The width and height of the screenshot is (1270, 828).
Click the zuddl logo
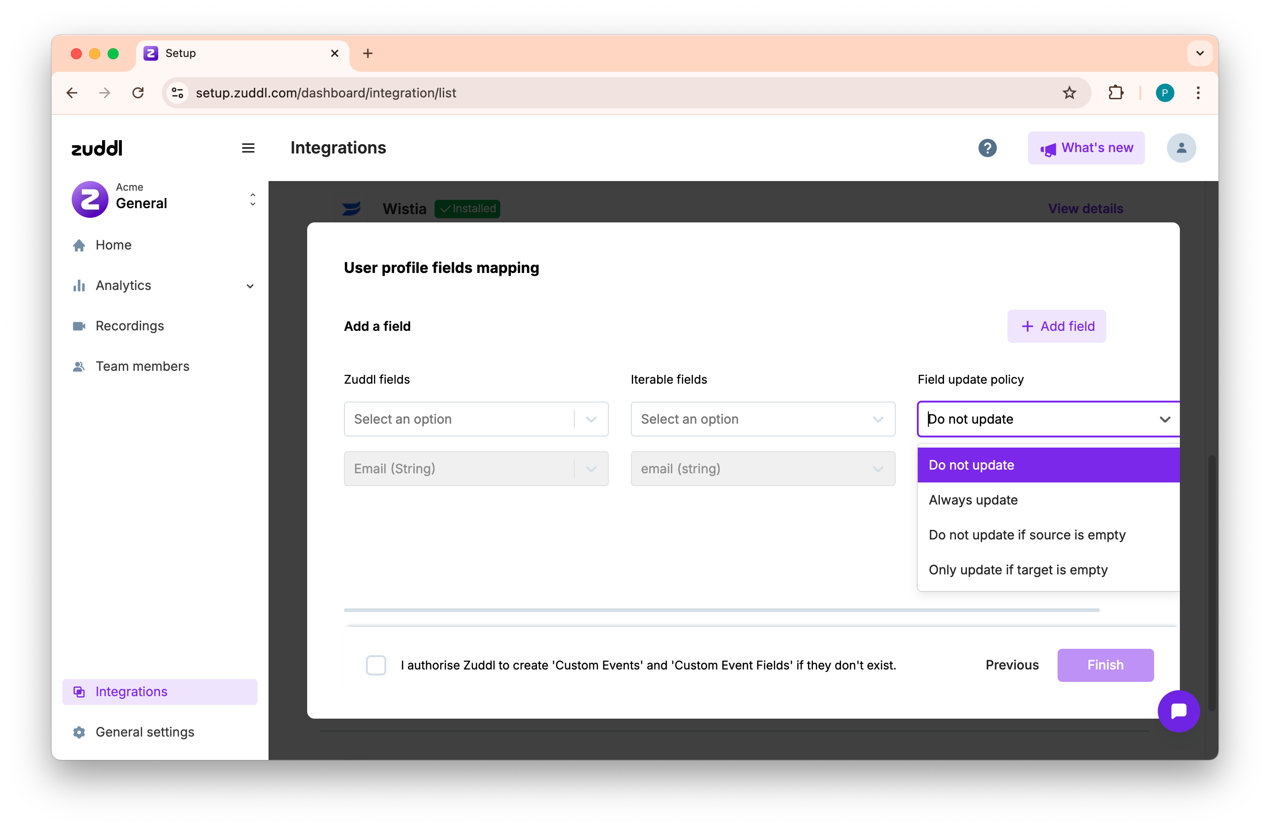97,147
